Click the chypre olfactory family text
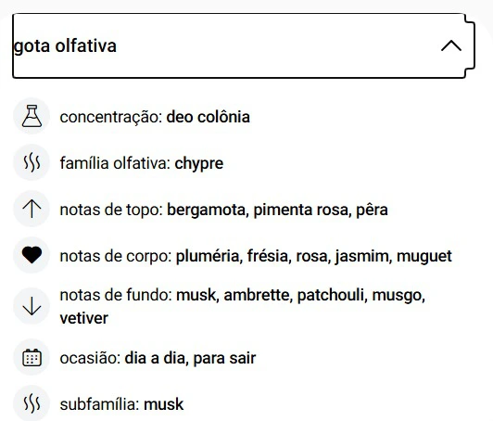The width and height of the screenshot is (493, 421). point(198,164)
